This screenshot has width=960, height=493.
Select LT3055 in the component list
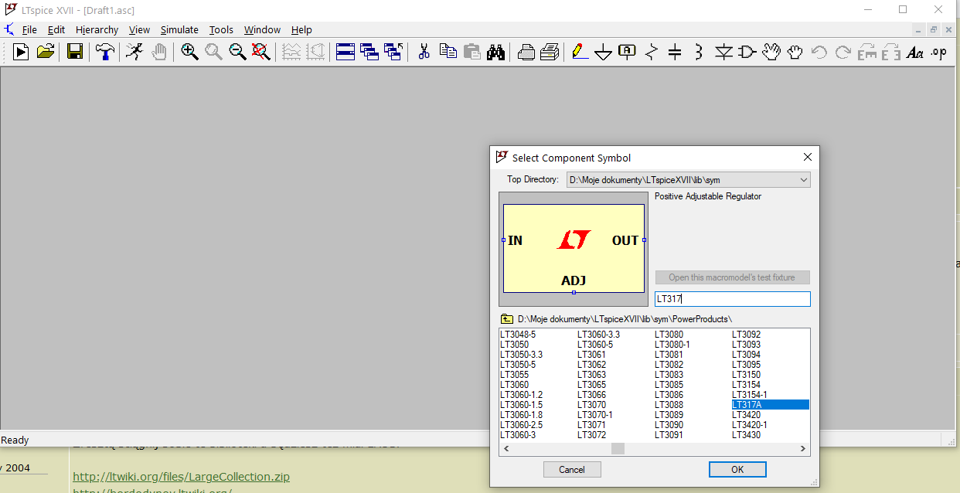pyautogui.click(x=515, y=375)
